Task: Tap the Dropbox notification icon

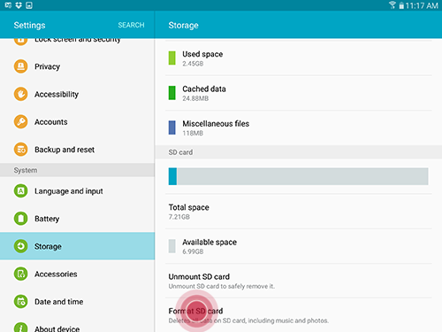Action: click(19, 5)
